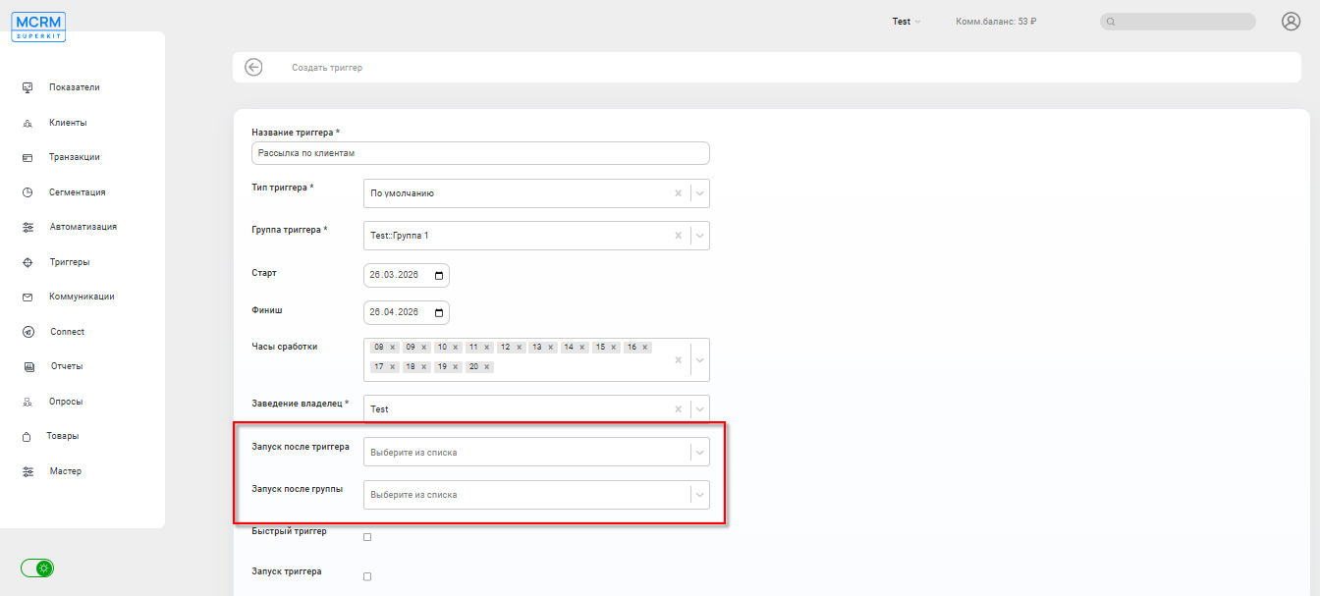
Task: Open Автоматизация section label
Action: pos(83,227)
